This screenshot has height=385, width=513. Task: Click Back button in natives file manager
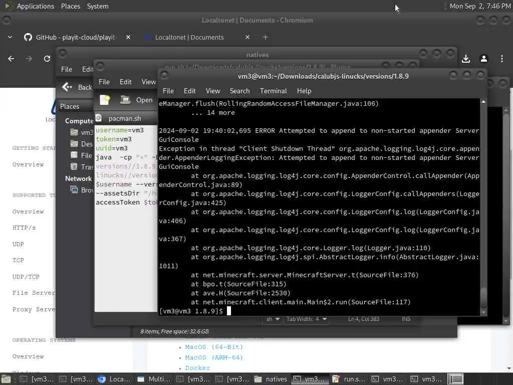(x=77, y=87)
